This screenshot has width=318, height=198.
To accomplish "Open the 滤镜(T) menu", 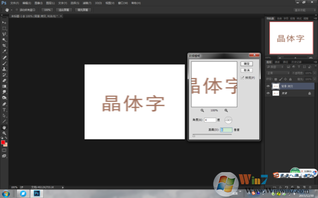I will coord(87,3).
